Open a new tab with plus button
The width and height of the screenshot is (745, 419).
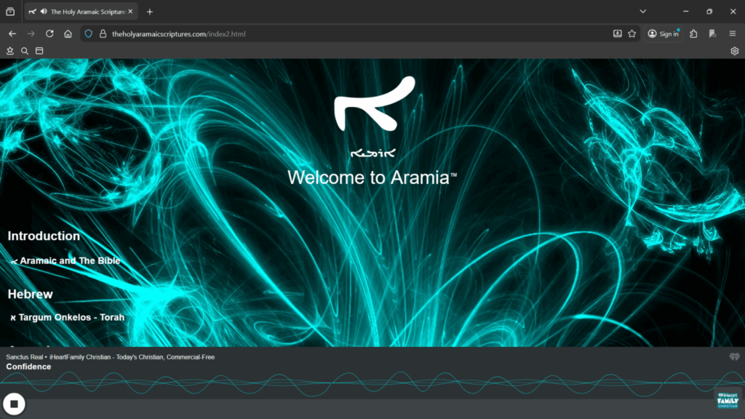150,12
